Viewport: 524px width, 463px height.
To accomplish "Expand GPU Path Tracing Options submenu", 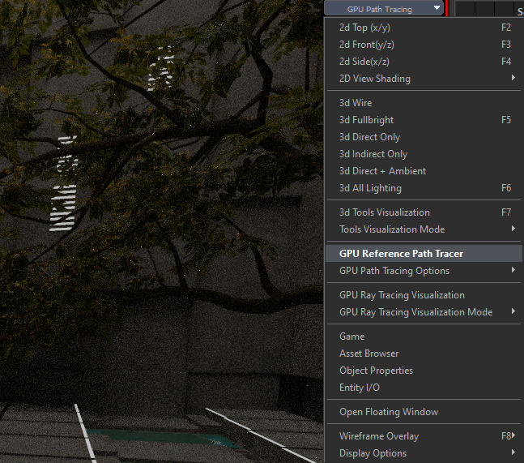I will 424,271.
